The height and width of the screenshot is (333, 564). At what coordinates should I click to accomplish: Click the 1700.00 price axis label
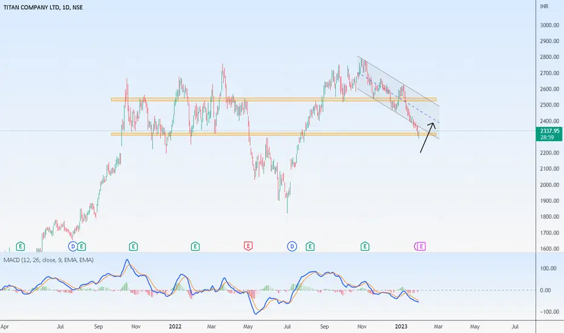click(549, 232)
